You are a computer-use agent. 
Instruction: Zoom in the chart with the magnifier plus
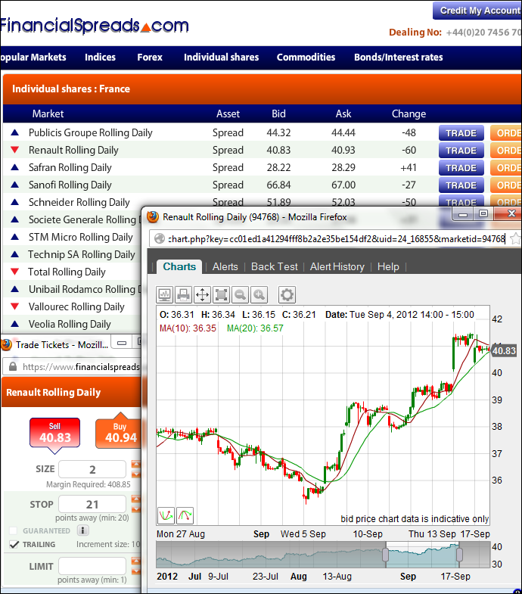(x=259, y=294)
